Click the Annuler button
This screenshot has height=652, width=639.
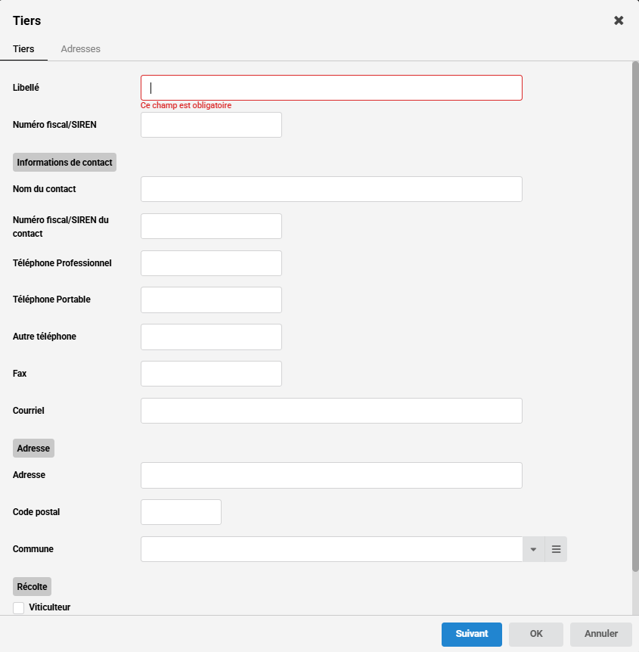[x=601, y=634]
